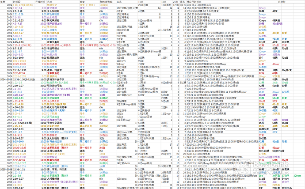Select the date cell 4.30-5.10
The image size is (305, 189).
point(18,30)
